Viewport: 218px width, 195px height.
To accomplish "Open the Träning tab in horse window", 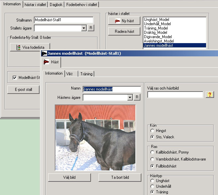I will [86, 74].
